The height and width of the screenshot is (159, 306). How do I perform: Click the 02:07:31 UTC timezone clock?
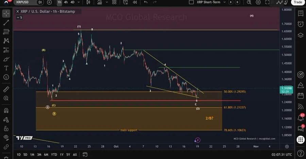coord(282,155)
